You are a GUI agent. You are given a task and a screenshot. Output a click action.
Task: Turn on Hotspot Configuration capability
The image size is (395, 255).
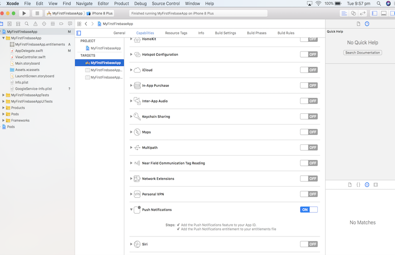(309, 54)
